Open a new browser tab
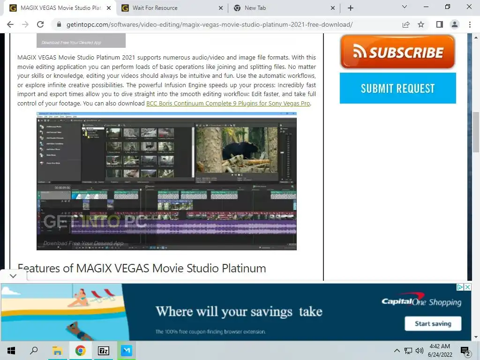480x360 pixels. [x=351, y=8]
